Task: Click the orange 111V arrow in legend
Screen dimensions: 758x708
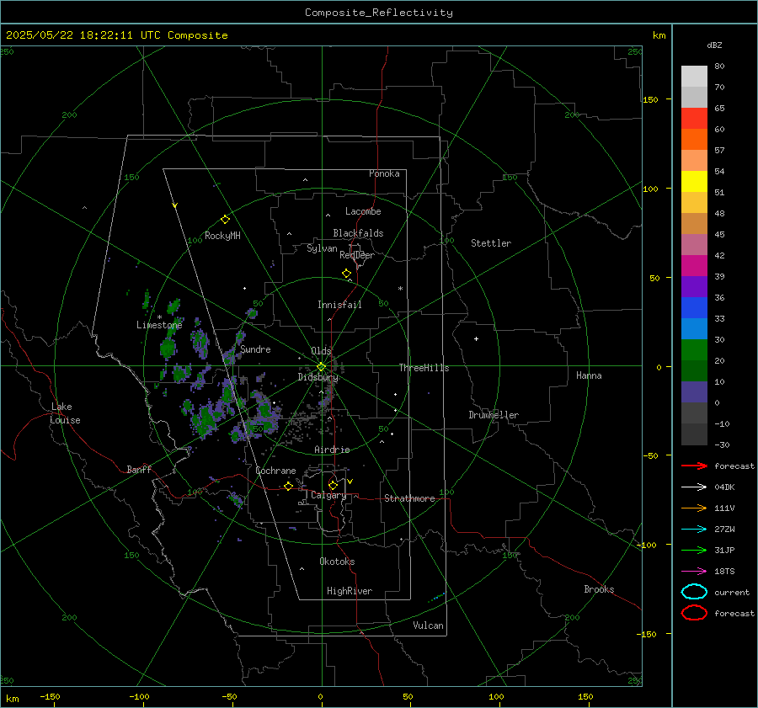Action: [694, 508]
